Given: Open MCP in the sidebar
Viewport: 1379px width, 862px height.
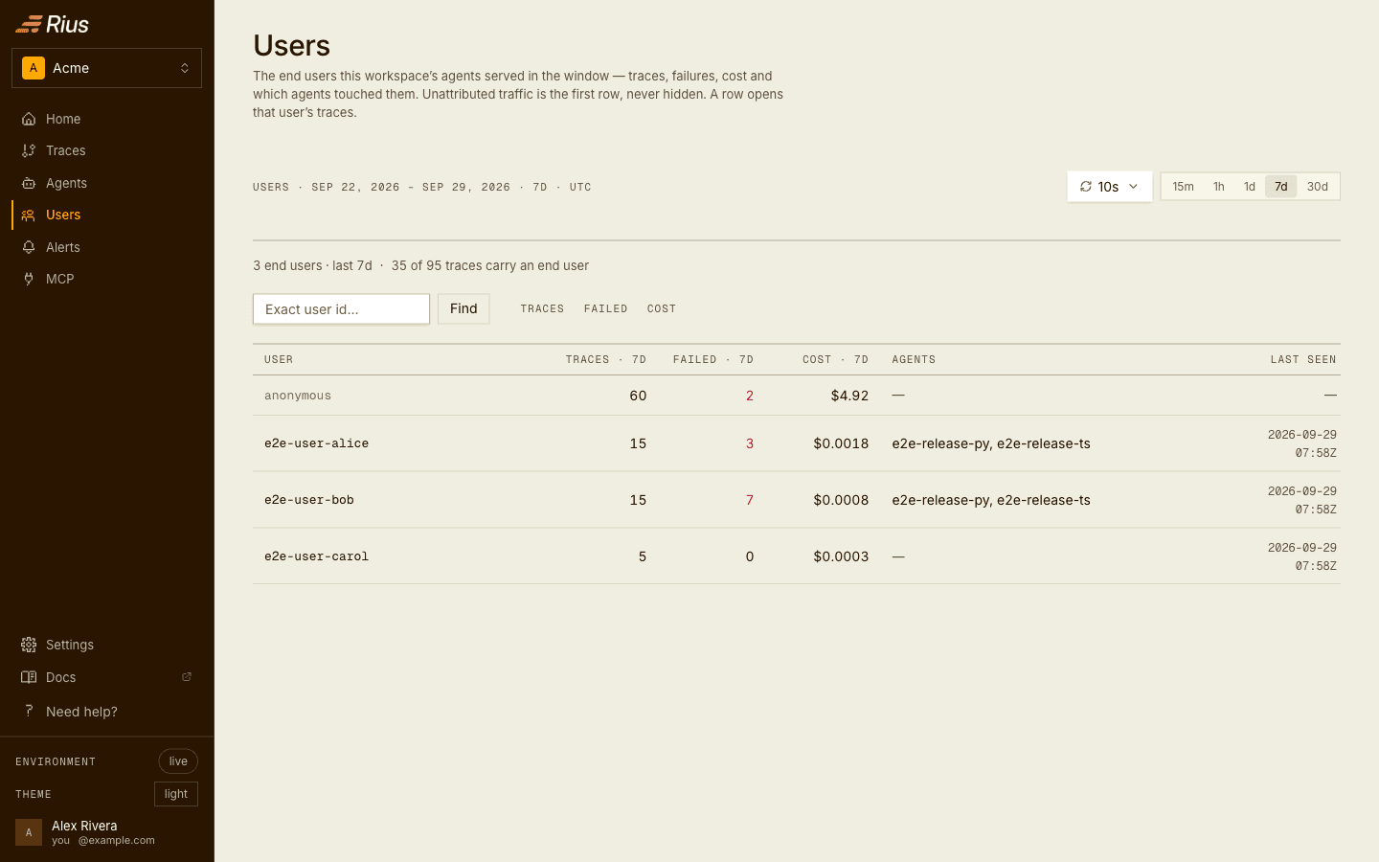Looking at the screenshot, I should pos(106,279).
